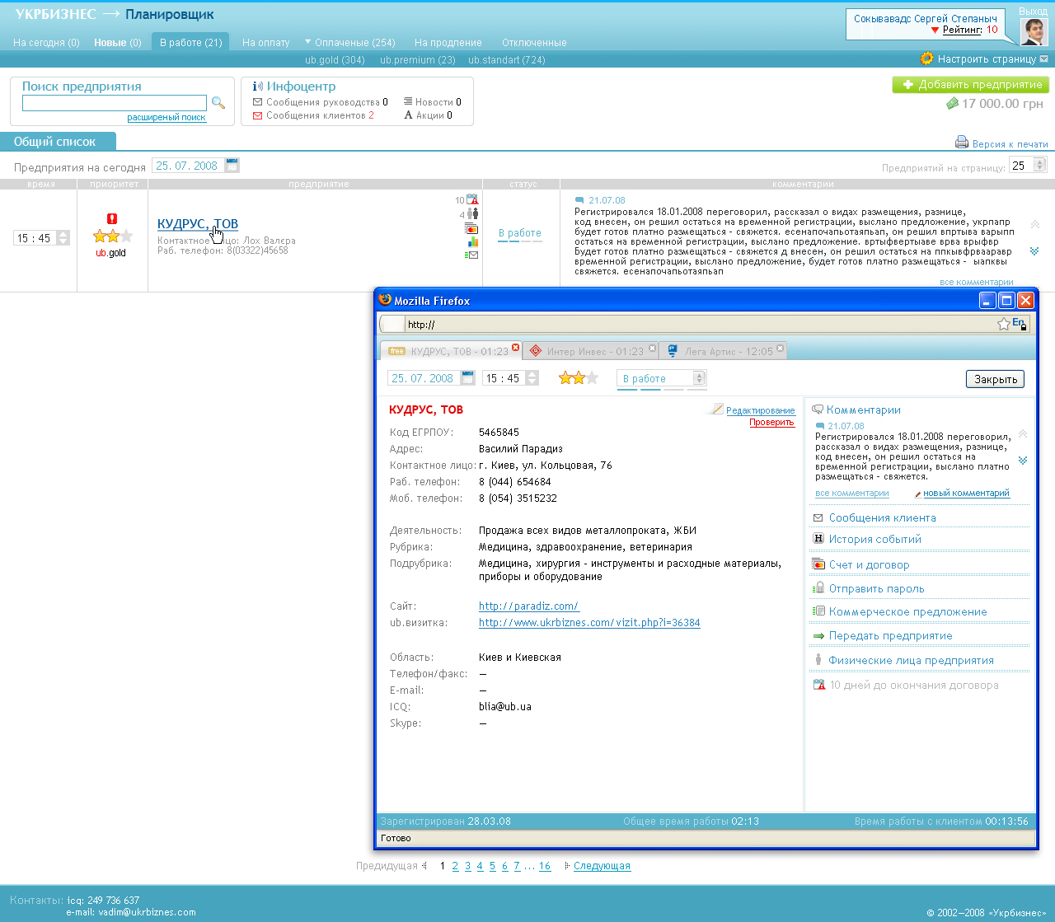Click the Выход logout link
The height and width of the screenshot is (922, 1055).
tap(1034, 12)
